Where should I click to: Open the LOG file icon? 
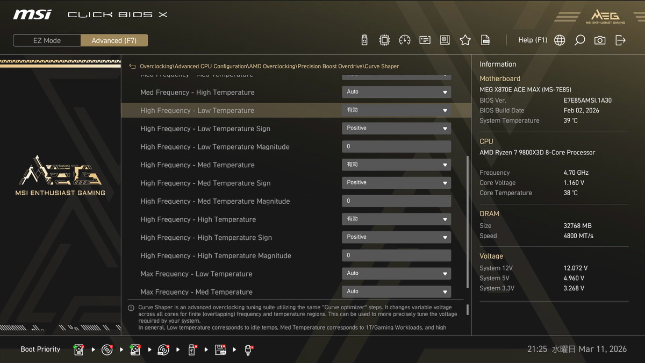[485, 40]
